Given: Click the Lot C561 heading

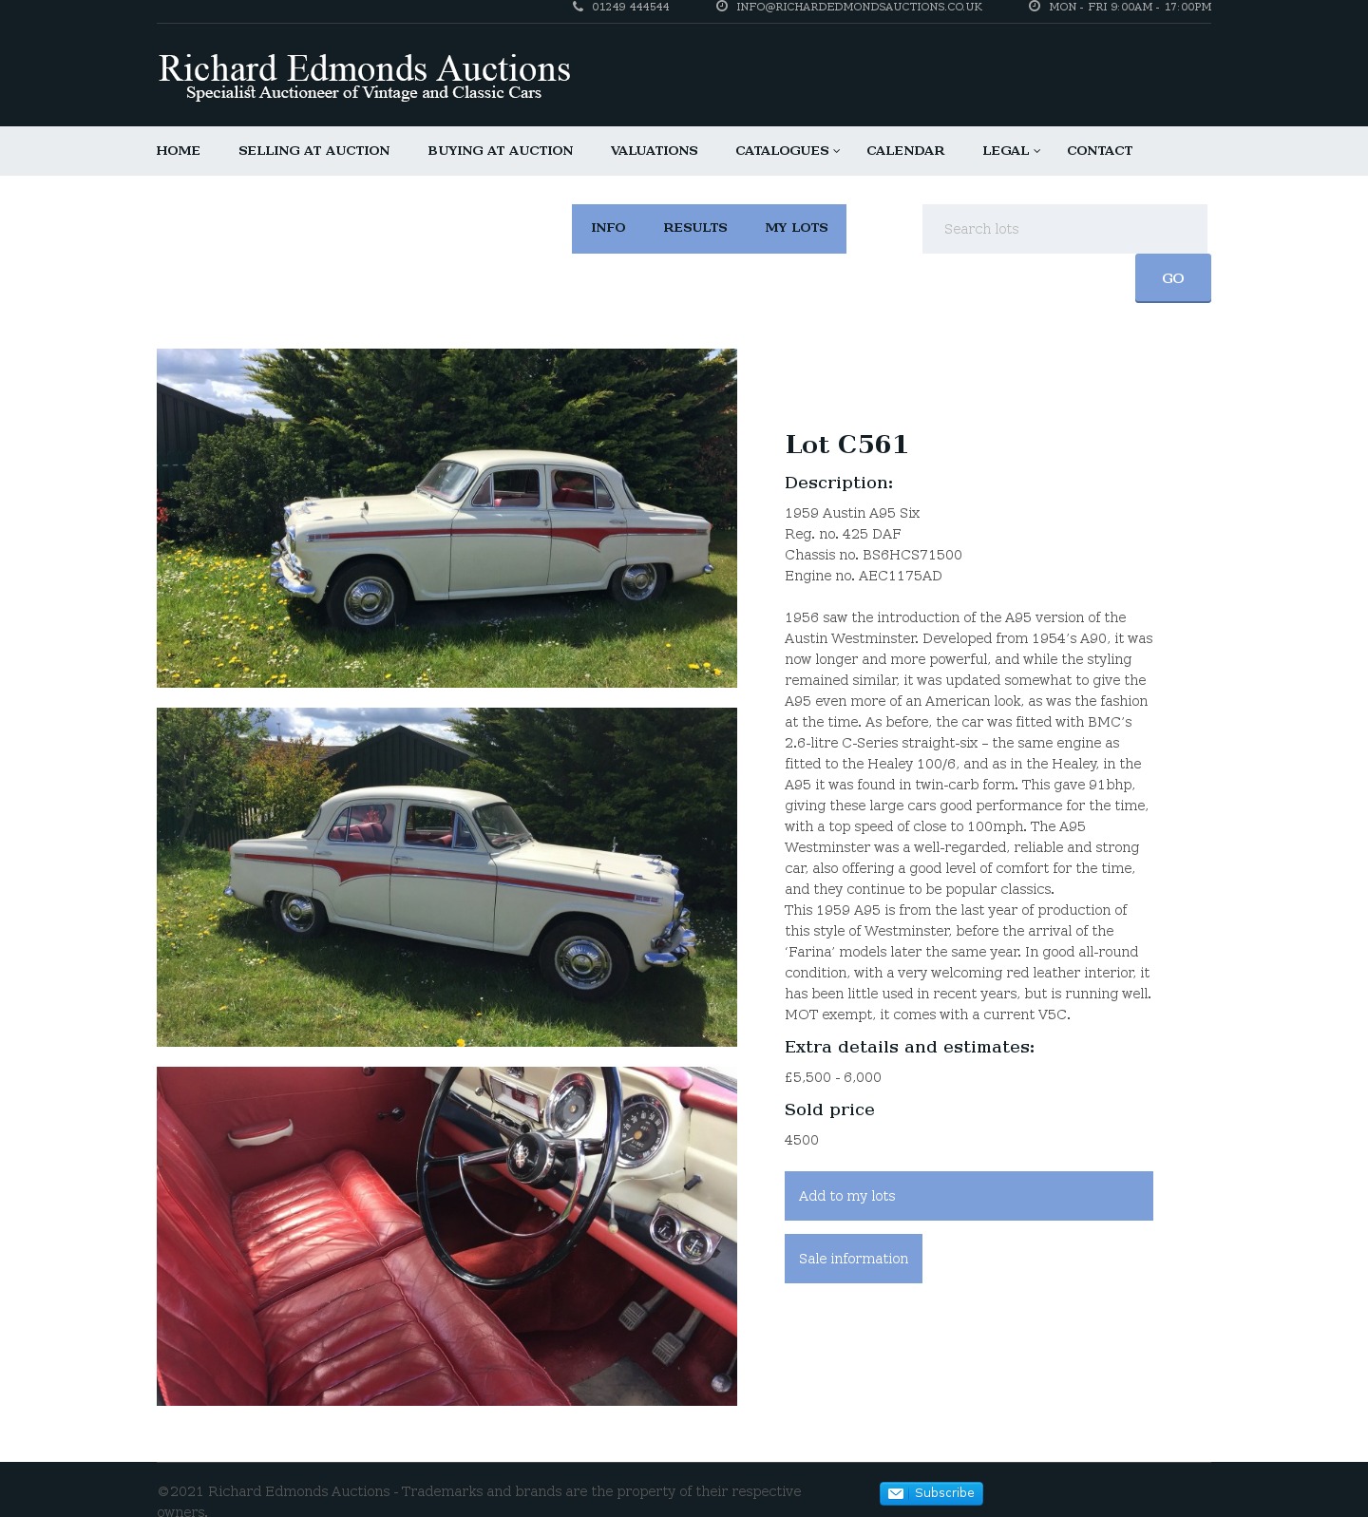Looking at the screenshot, I should coord(846,445).
